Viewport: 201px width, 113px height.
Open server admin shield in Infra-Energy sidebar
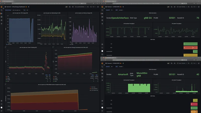pyautogui.click(x=2, y=104)
